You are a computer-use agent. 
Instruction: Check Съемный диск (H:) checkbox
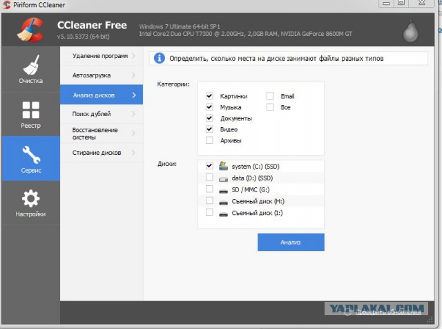pyautogui.click(x=209, y=200)
